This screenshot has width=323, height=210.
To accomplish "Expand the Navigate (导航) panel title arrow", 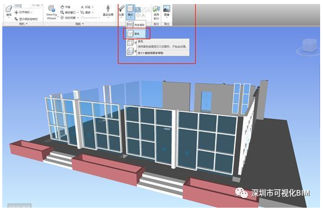I will (x=83, y=24).
